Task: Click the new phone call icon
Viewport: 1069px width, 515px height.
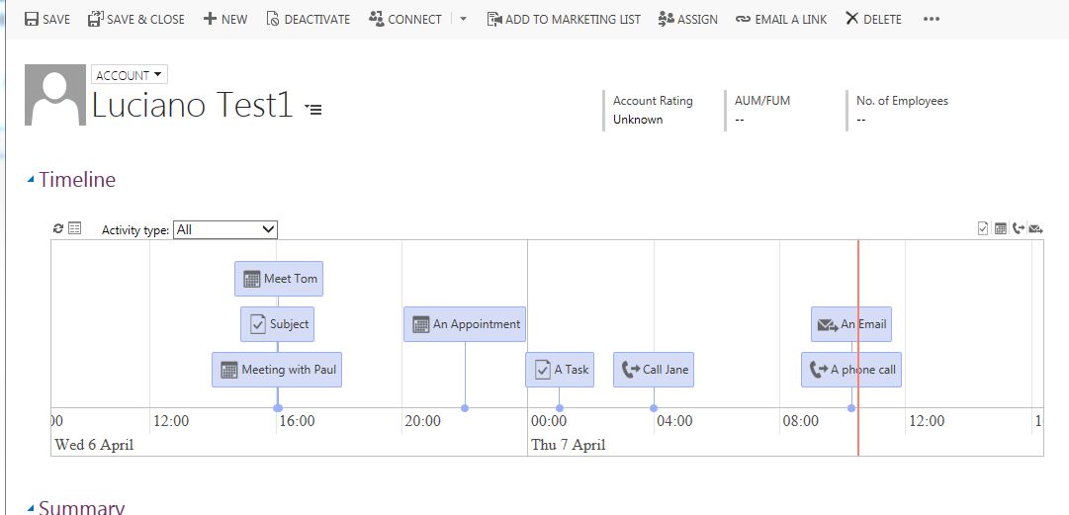Action: click(1018, 228)
